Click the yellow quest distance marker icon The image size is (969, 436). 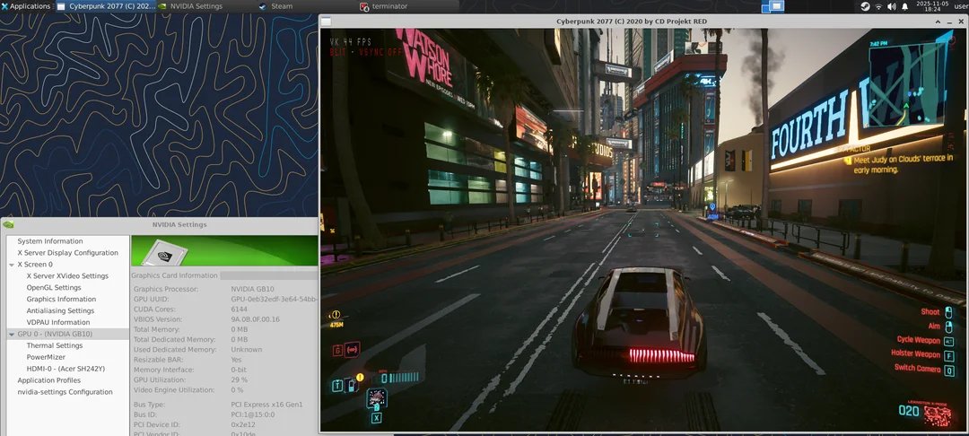336,315
